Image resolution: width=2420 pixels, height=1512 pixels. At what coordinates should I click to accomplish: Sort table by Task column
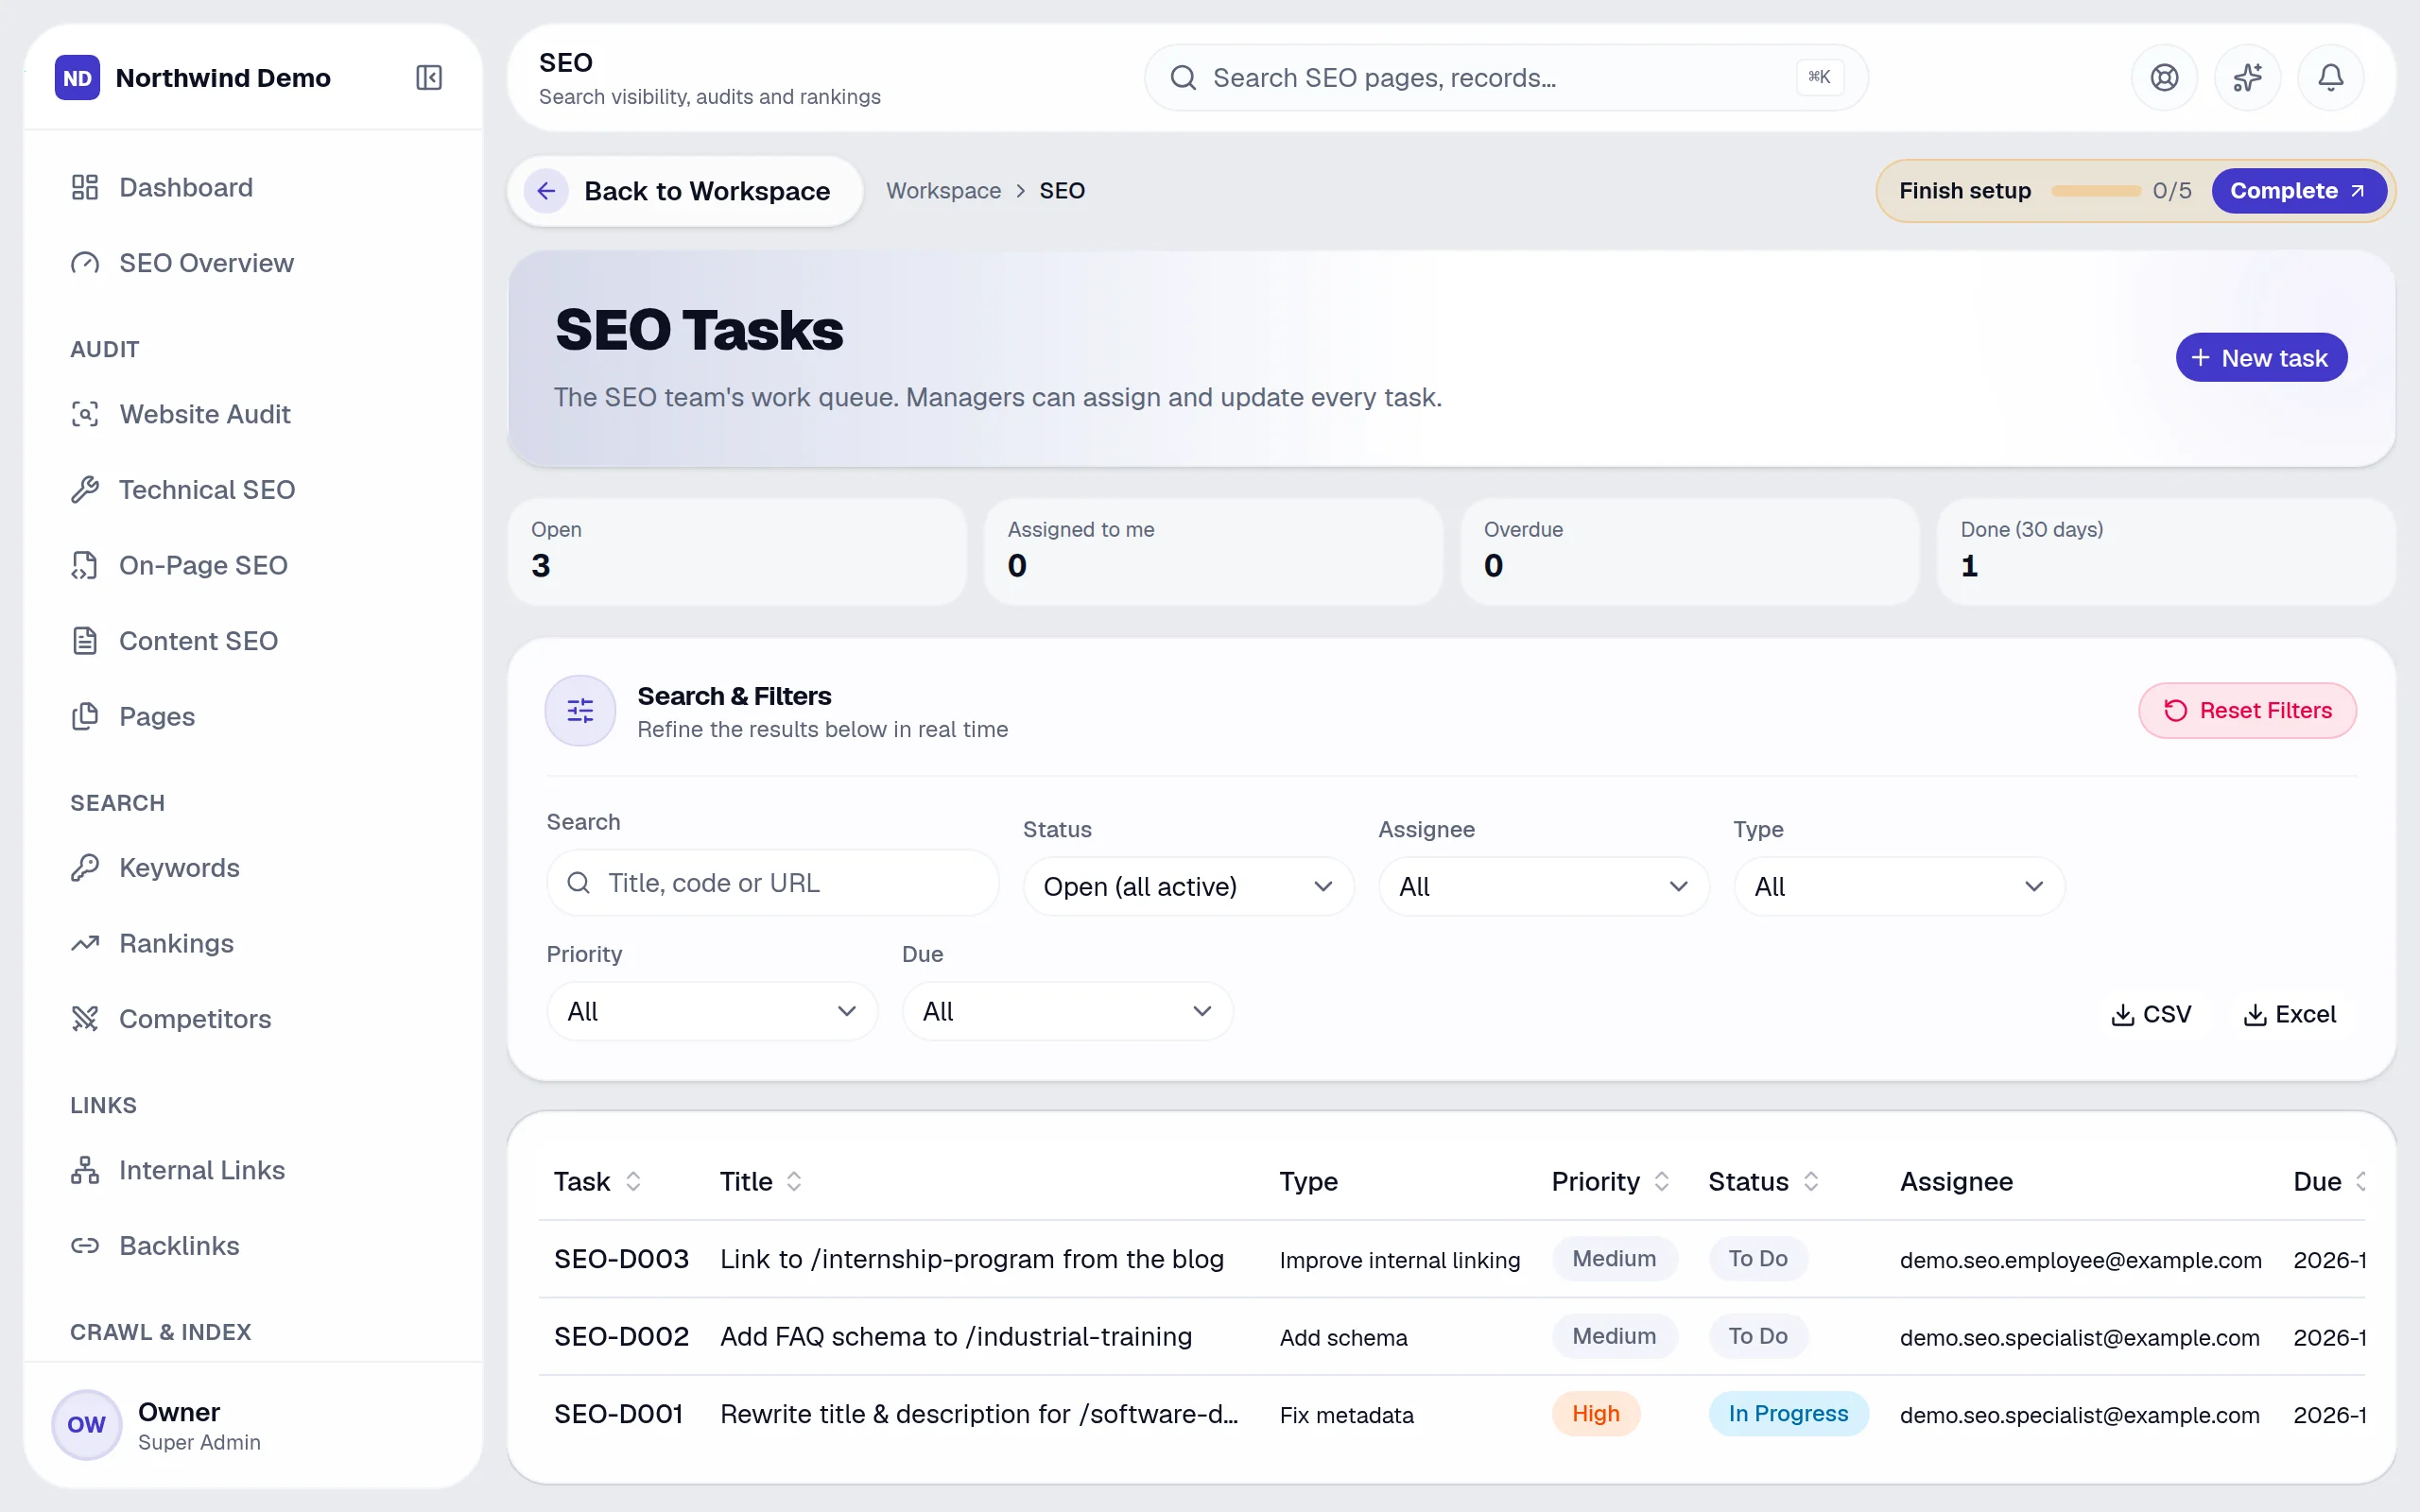[597, 1181]
